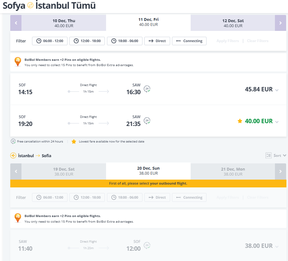Select the 10 Dec, Thu date tab
Viewport: 288px width, 261px height.
tap(64, 23)
